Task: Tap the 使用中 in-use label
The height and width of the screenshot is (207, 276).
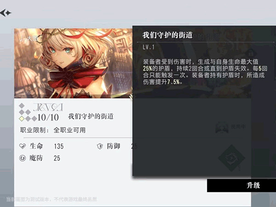Action: click(238, 126)
